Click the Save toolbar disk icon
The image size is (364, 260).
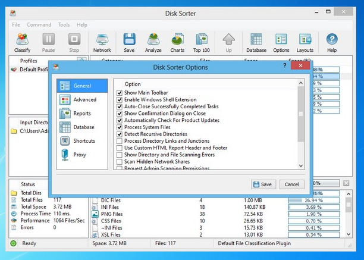129,42
